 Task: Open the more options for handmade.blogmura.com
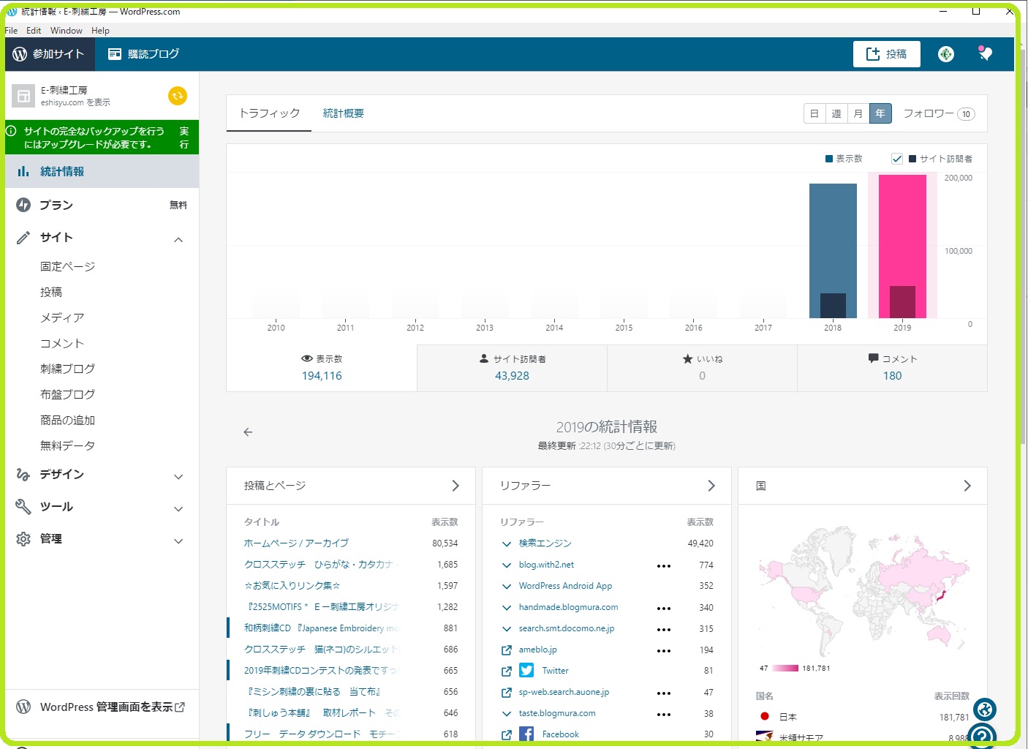pyautogui.click(x=664, y=609)
